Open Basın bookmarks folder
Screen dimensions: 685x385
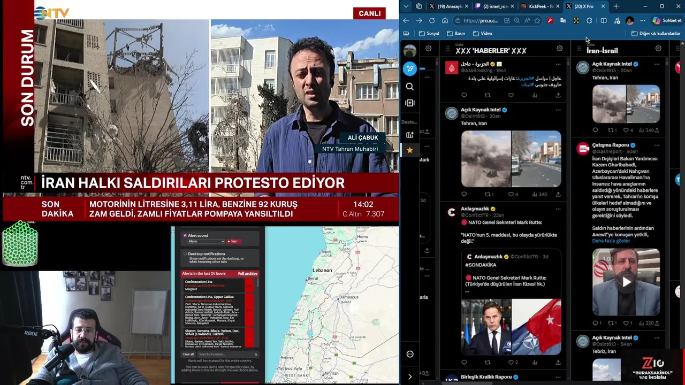click(x=455, y=33)
